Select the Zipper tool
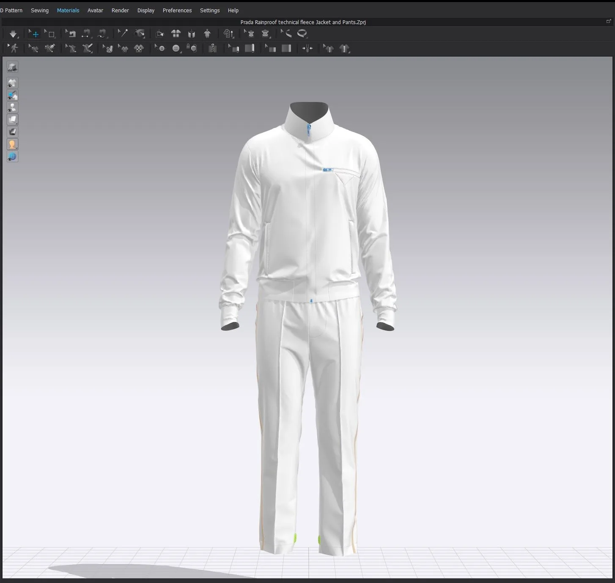615x583 pixels. click(213, 48)
